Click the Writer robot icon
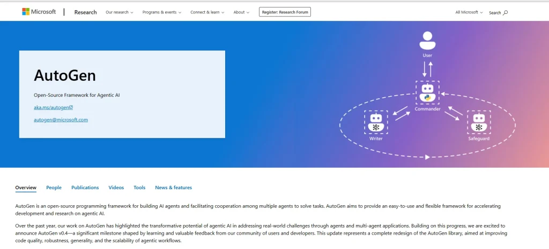Viewport: 549px width, 249px height. pyautogui.click(x=376, y=122)
